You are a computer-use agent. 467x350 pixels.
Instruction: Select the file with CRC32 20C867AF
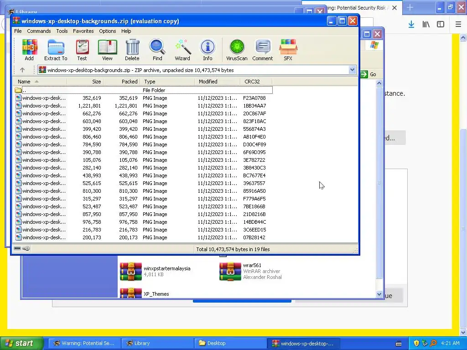tap(143, 113)
